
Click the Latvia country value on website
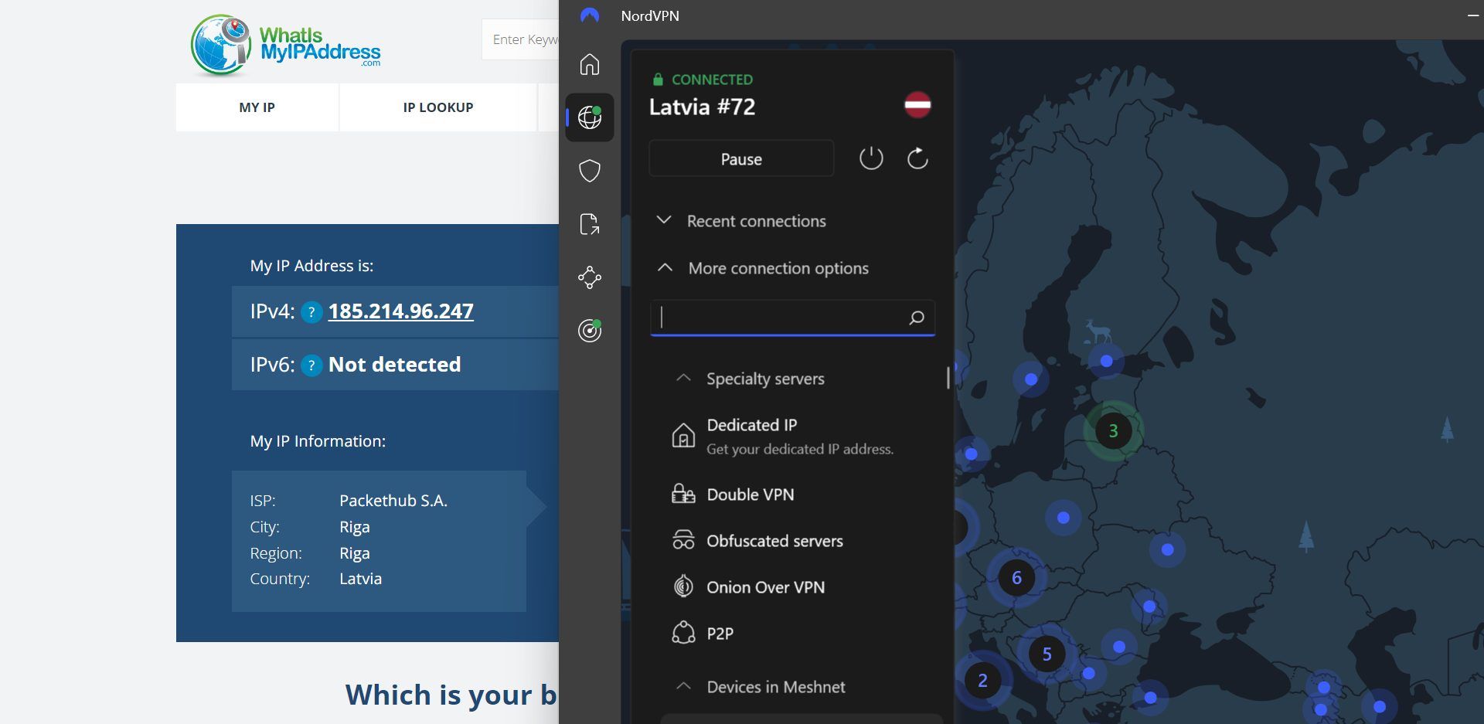point(361,579)
